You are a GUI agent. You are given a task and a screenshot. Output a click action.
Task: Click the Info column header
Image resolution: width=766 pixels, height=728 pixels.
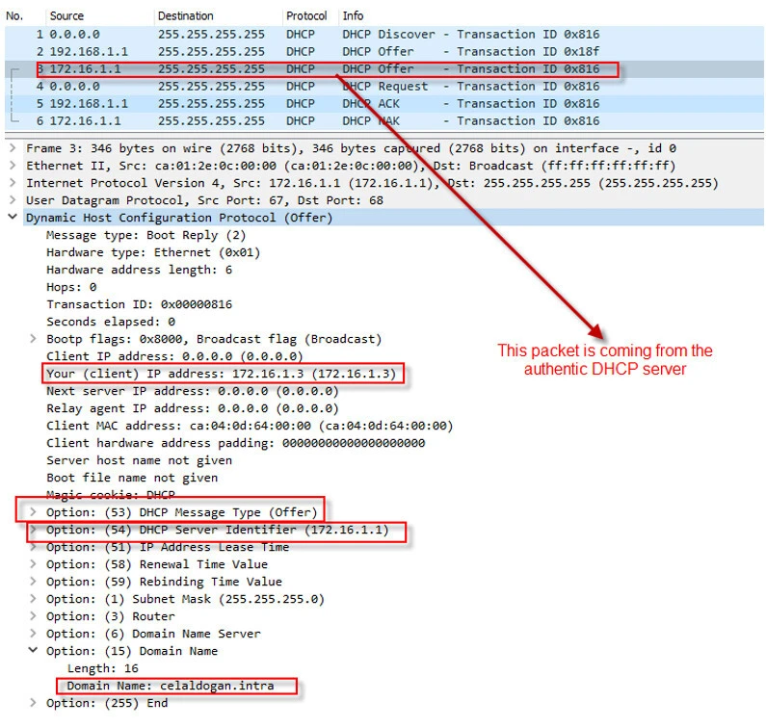click(353, 16)
